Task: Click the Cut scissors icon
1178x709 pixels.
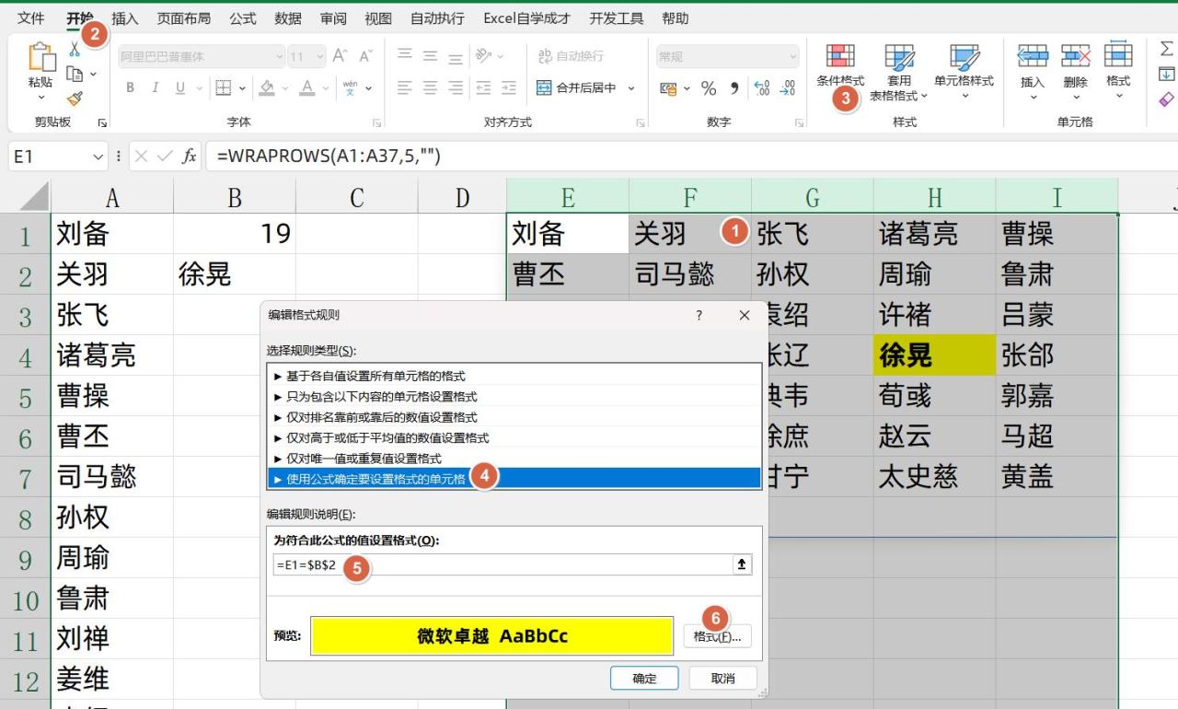Action: [x=75, y=49]
